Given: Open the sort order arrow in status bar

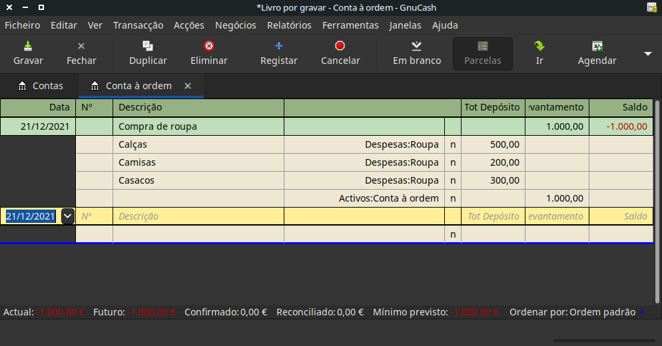Looking at the screenshot, I should (x=642, y=312).
